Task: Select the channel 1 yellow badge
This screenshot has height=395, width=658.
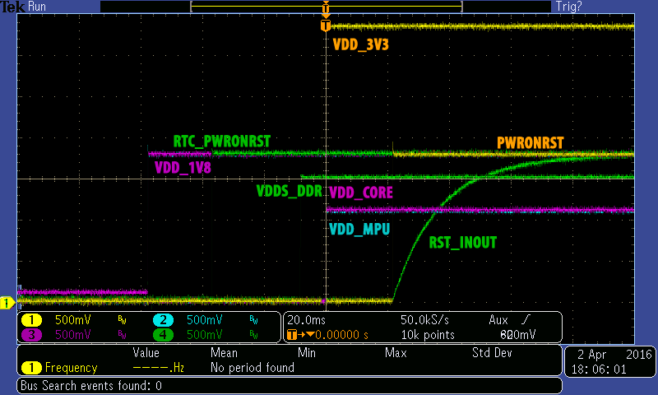Action: [x=31, y=320]
